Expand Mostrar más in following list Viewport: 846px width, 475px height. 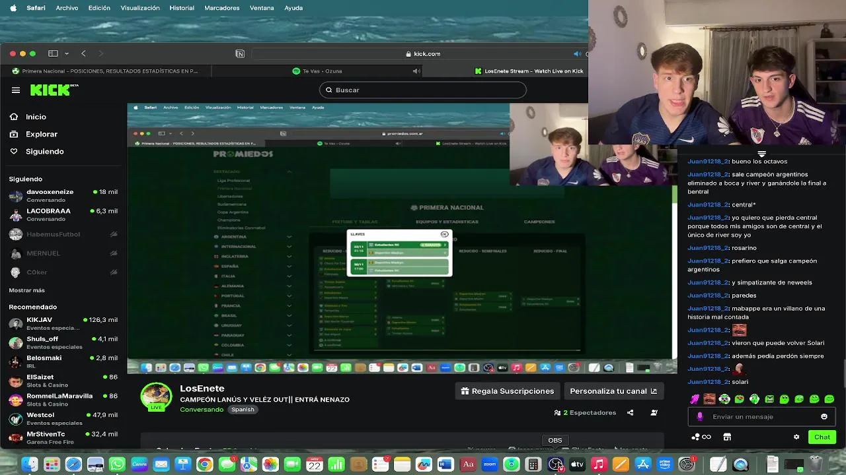(27, 290)
